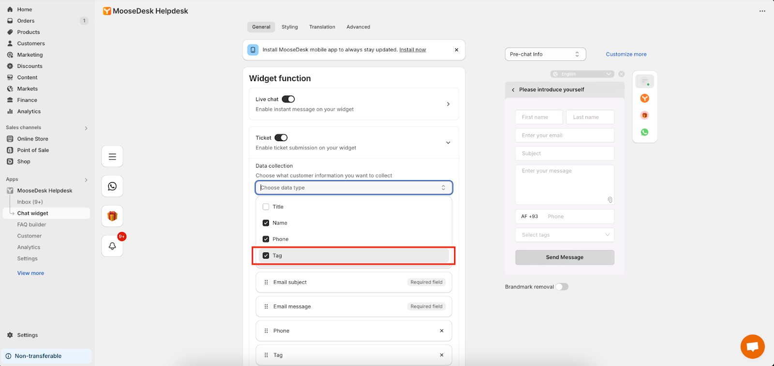Screen dimensions: 774x366
Task: Open the Pre-chat Info dropdown
Action: [x=545, y=54]
